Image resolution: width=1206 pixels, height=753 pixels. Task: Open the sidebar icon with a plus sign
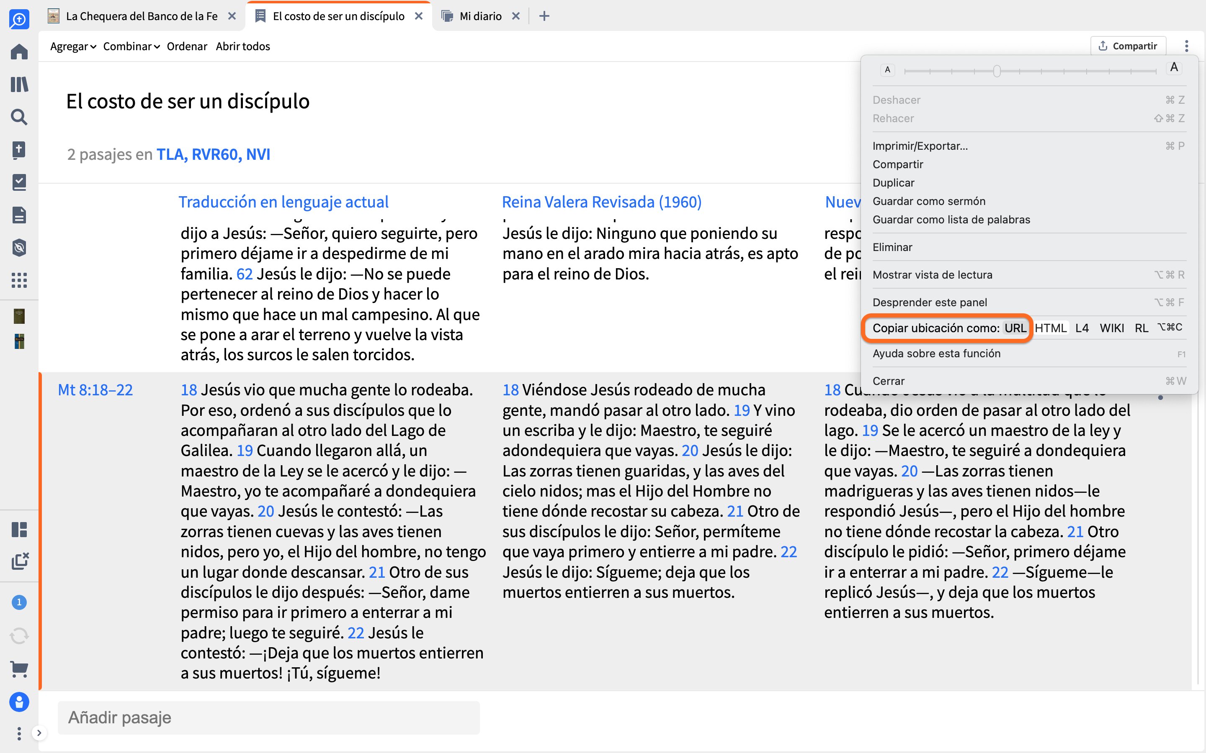point(19,149)
